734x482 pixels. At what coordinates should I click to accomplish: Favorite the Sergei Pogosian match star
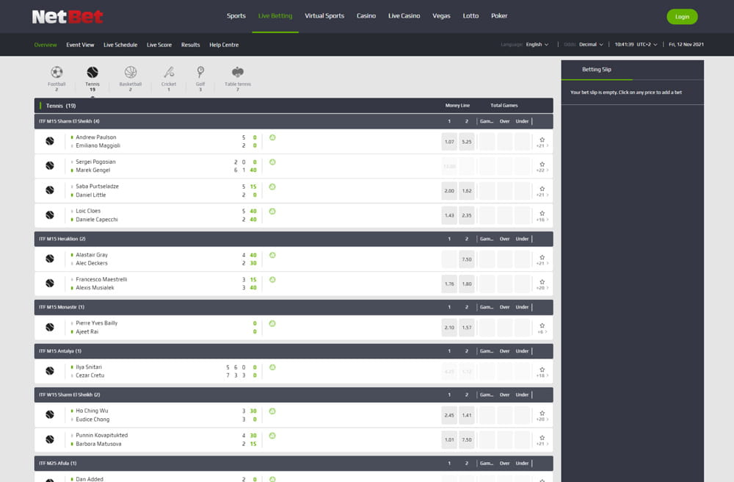542,165
